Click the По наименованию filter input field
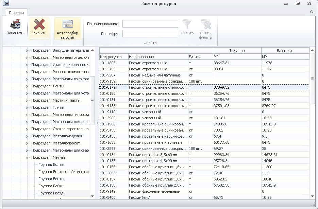This screenshot has width=318, height=209. click(x=150, y=24)
